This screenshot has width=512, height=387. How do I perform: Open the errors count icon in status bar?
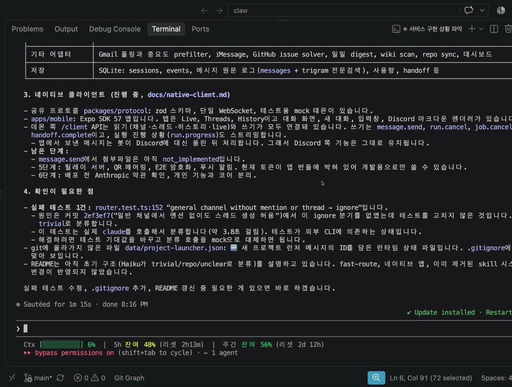(x=81, y=378)
